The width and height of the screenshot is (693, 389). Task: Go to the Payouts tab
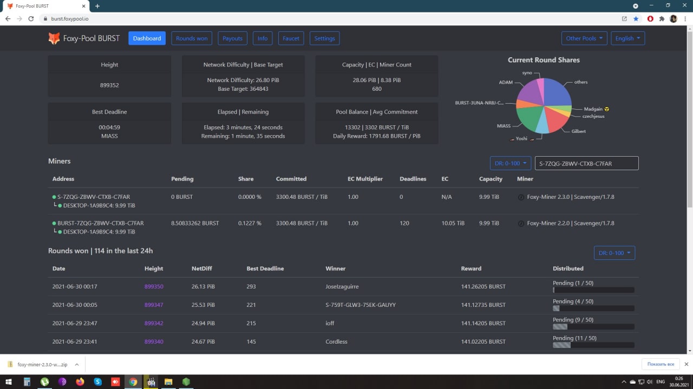point(233,38)
